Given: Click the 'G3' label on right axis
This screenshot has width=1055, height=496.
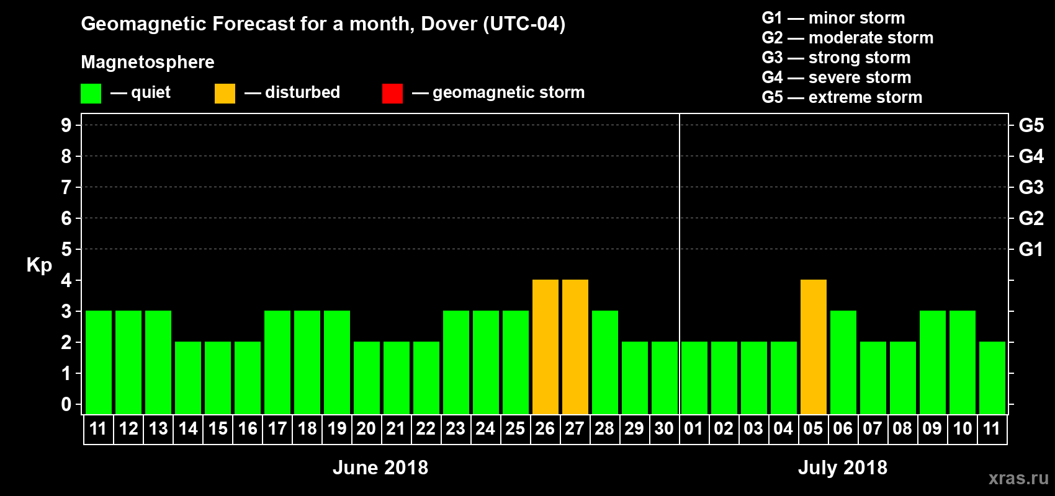Looking at the screenshot, I should pos(1031,187).
